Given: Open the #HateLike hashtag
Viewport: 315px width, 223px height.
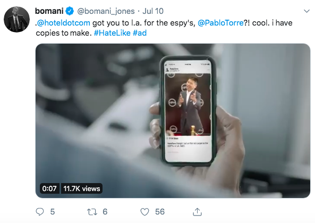Looking at the screenshot, I should [112, 33].
